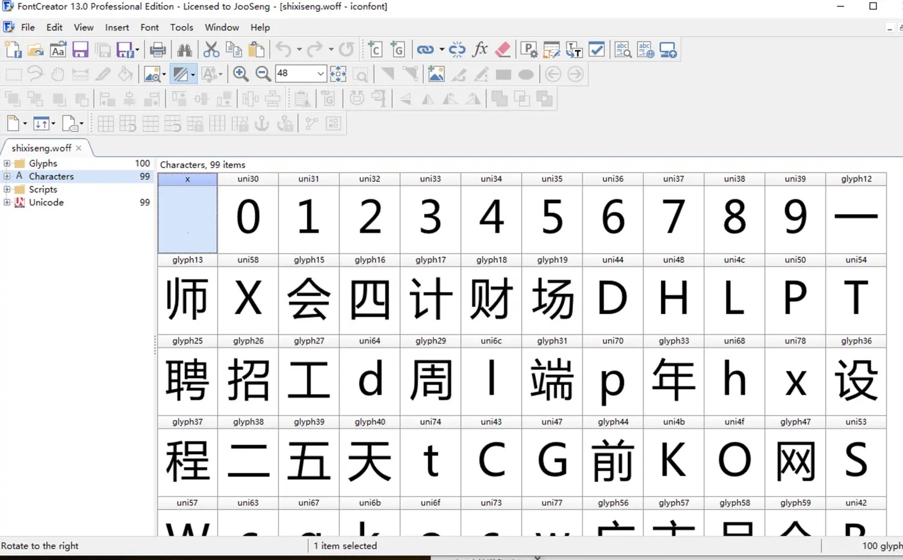Click the Insert Character icon

click(374, 50)
